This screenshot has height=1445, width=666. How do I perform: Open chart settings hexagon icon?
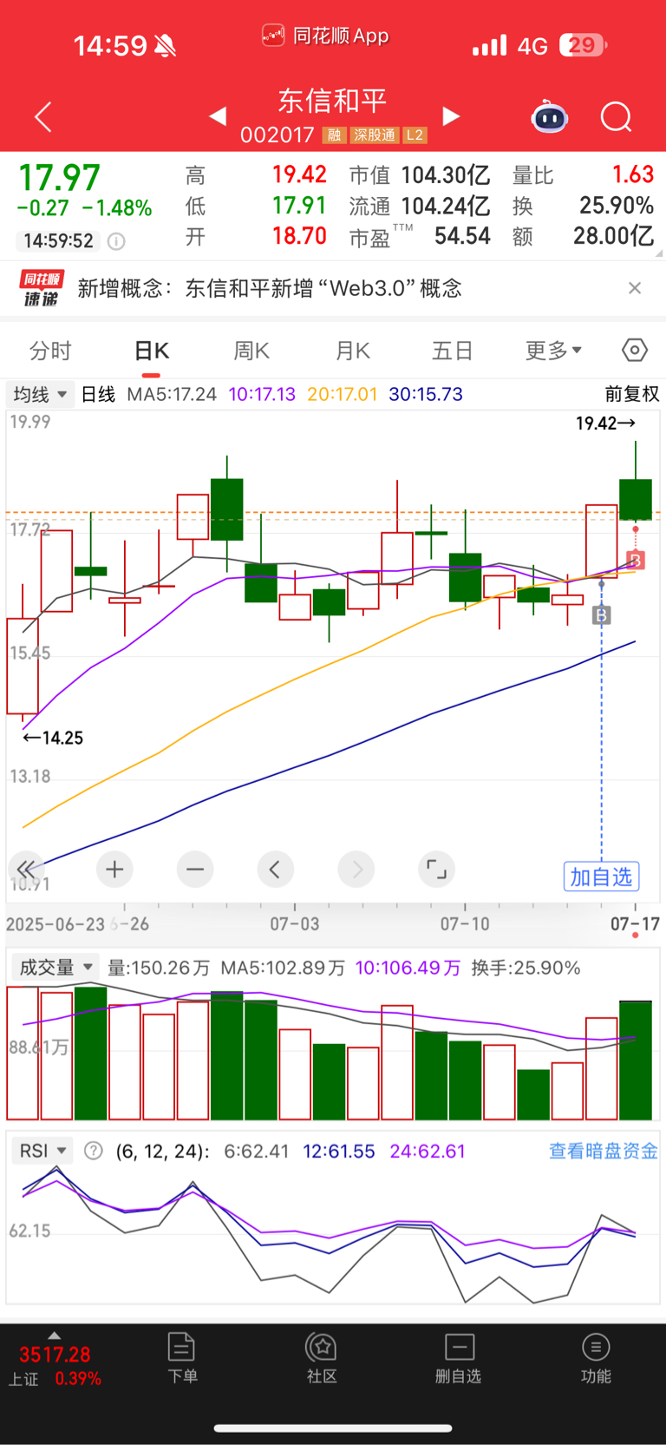635,350
